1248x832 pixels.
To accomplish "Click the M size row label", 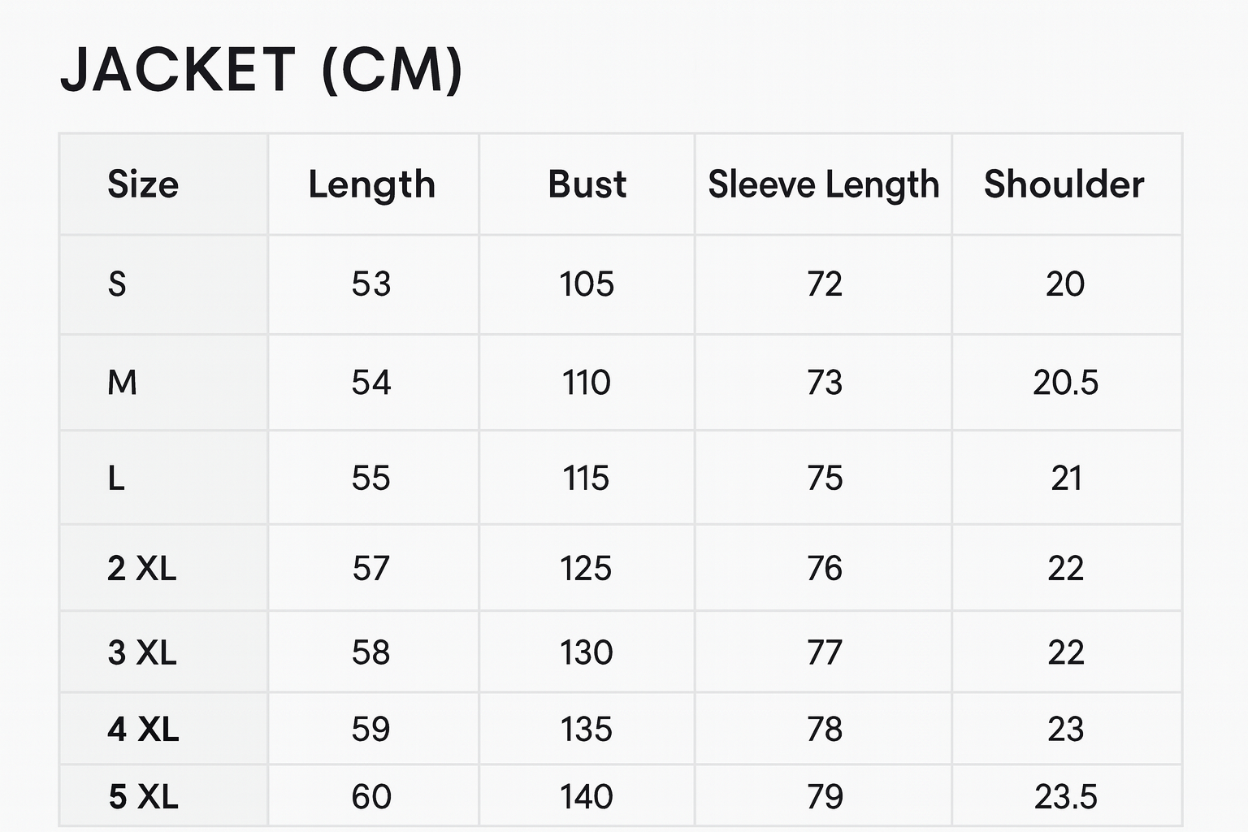I will pyautogui.click(x=122, y=382).
